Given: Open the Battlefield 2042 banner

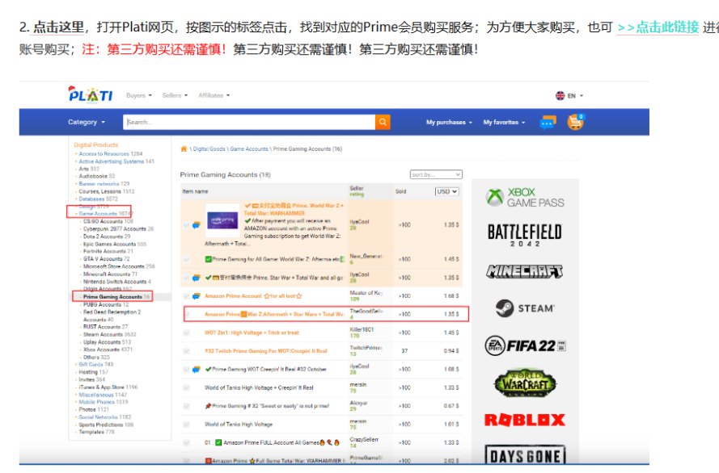Looking at the screenshot, I should (x=525, y=235).
